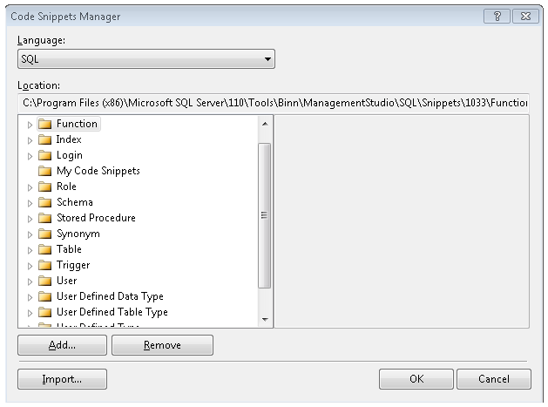The height and width of the screenshot is (407, 548).
Task: Open the Language dropdown
Action: coord(145,59)
